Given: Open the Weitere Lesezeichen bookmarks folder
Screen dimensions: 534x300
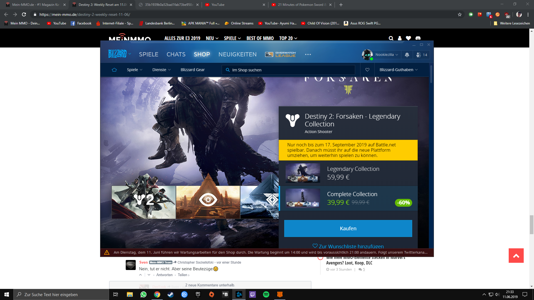Looking at the screenshot, I should [512, 23].
